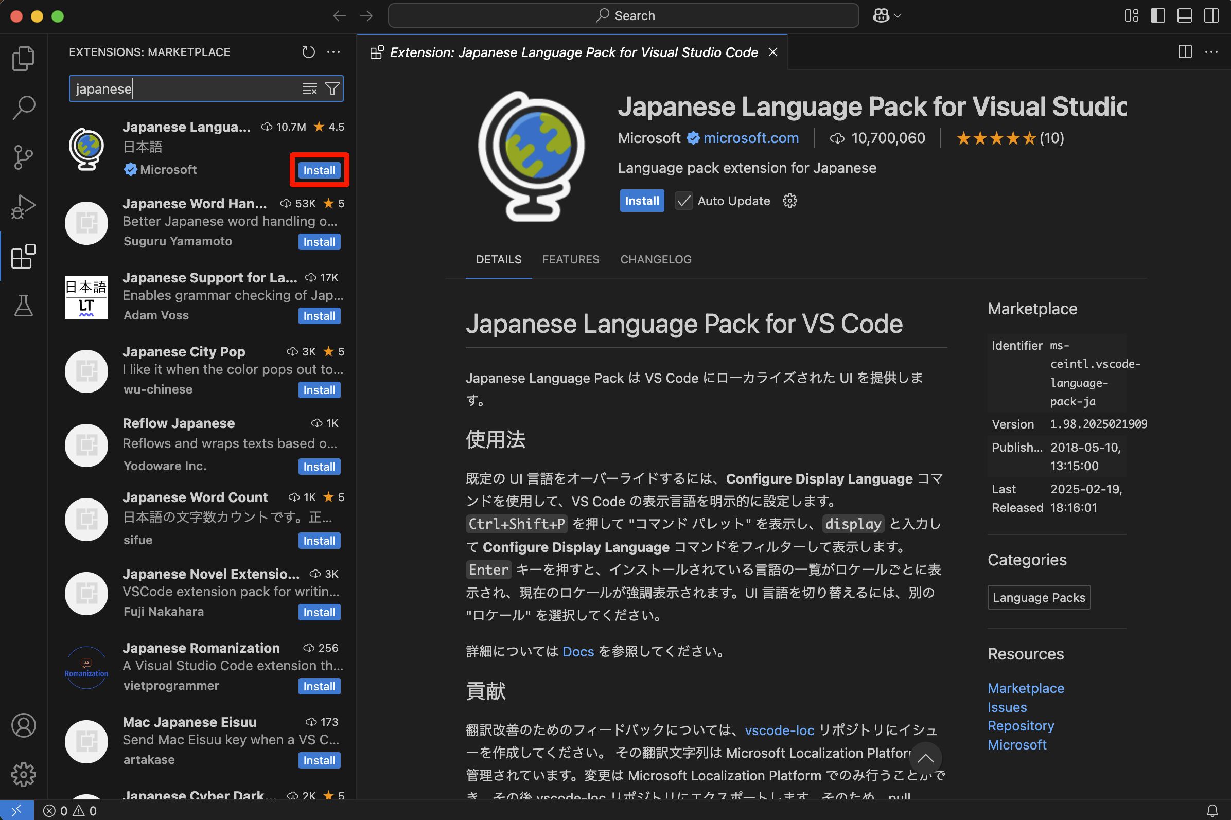Go forward in navigation history
The height and width of the screenshot is (820, 1231).
(x=367, y=15)
